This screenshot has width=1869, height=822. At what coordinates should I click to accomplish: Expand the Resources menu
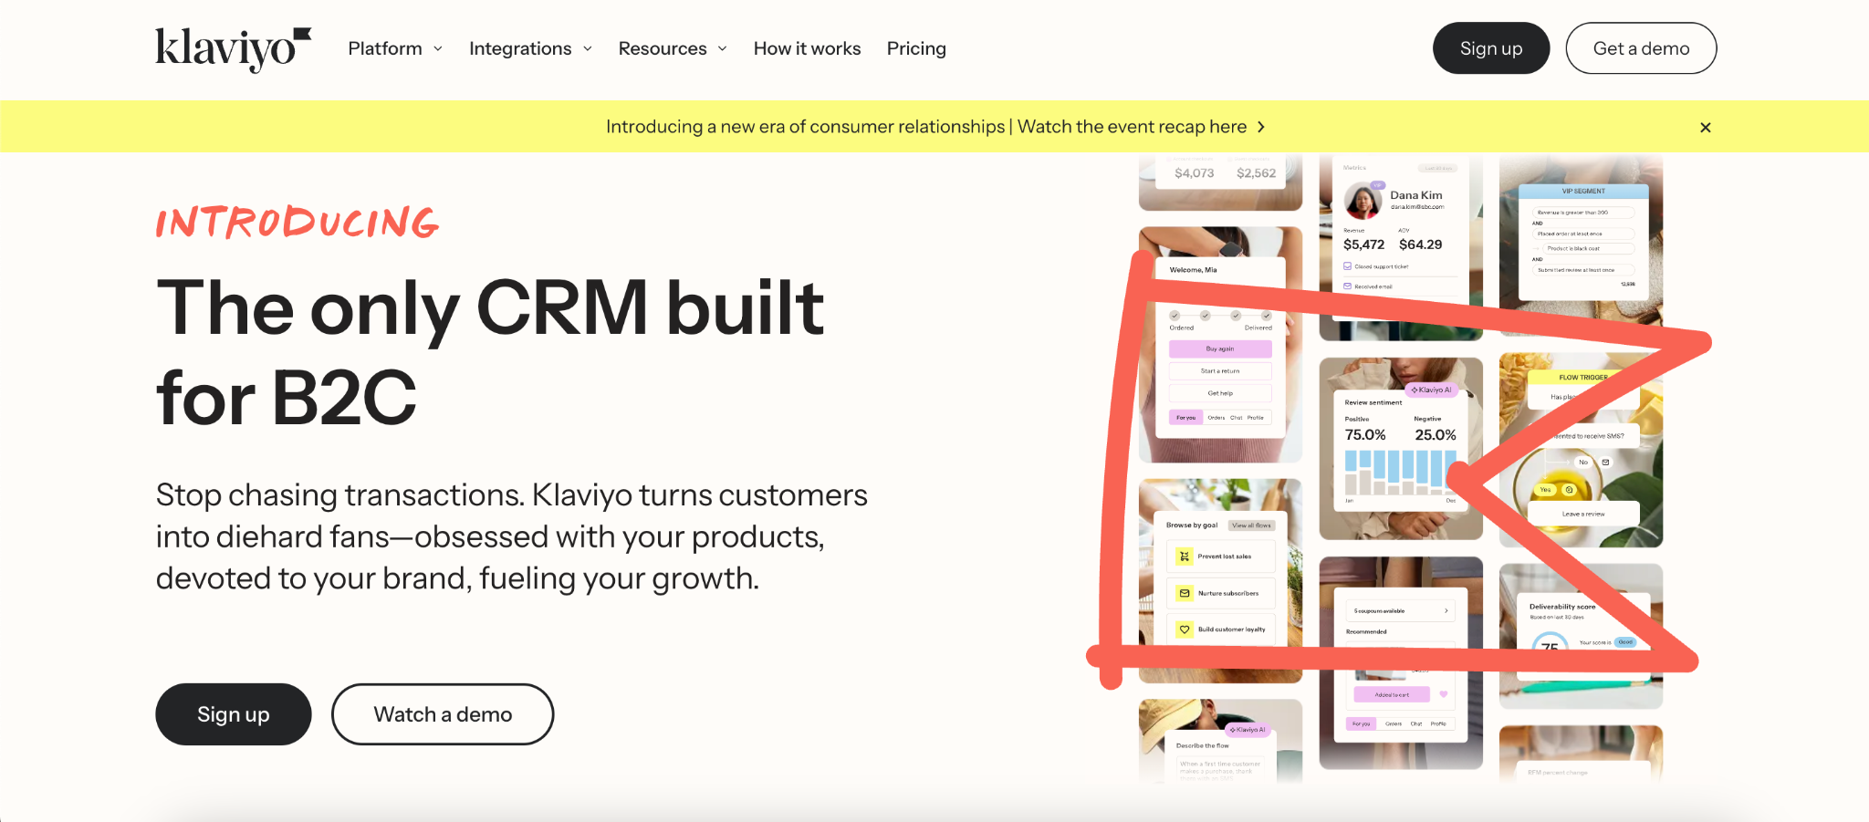673,48
